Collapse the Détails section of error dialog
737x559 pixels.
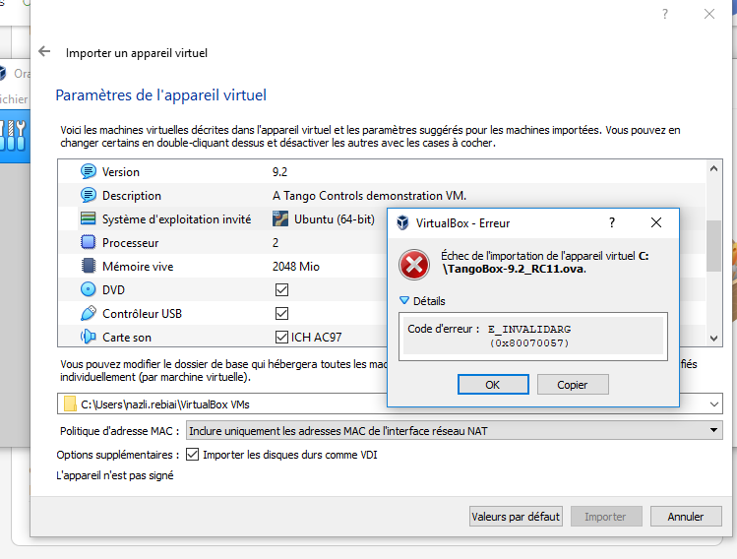click(403, 300)
